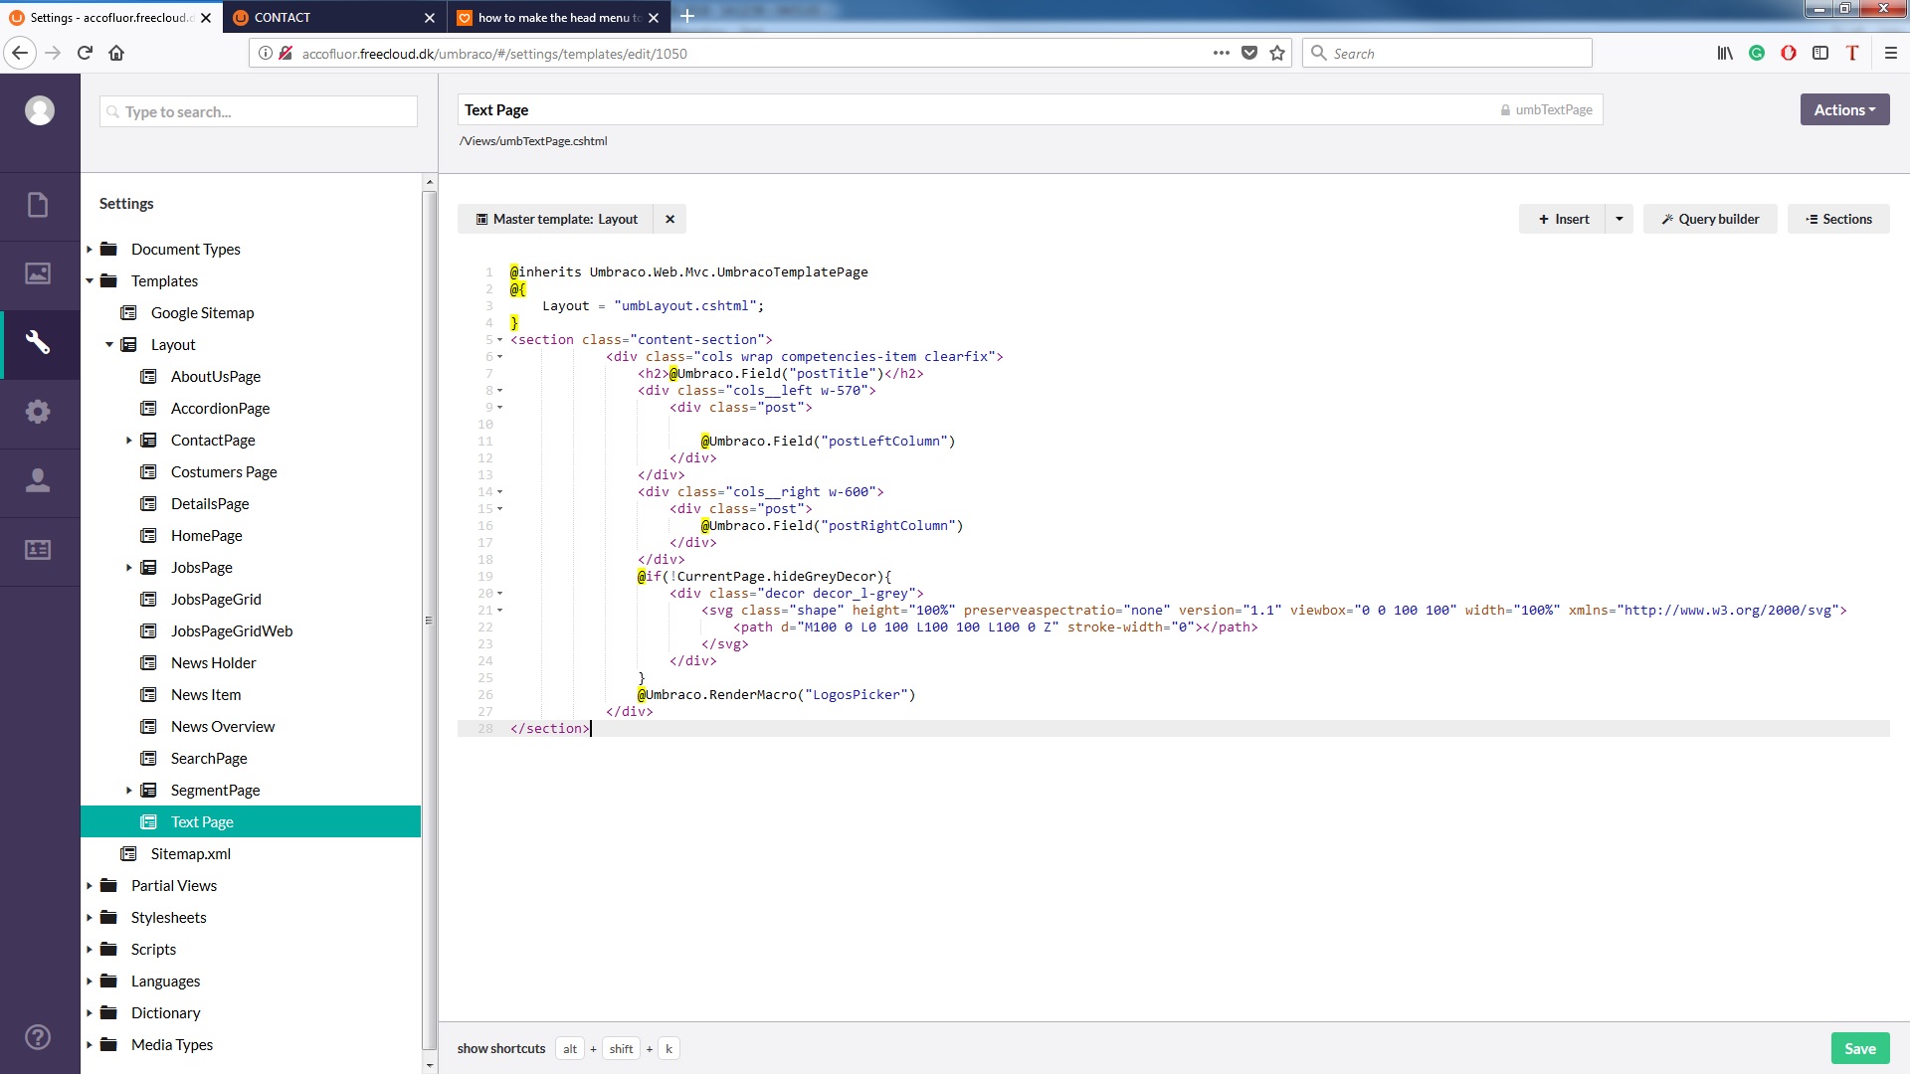The image size is (1910, 1074).
Task: Select the JobsPageGridWeb template
Action: 231,630
